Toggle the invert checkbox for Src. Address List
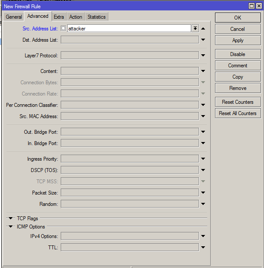The image size is (264, 268). tap(63, 28)
